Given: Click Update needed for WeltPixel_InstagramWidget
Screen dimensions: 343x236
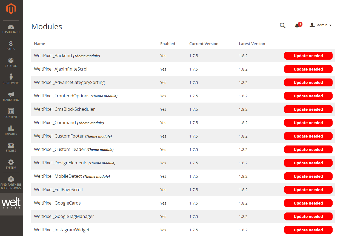Looking at the screenshot, I should (308, 230).
